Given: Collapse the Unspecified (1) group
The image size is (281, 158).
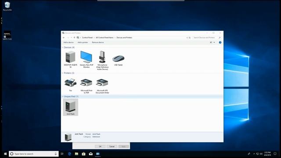Looking at the screenshot, I should [63, 97].
